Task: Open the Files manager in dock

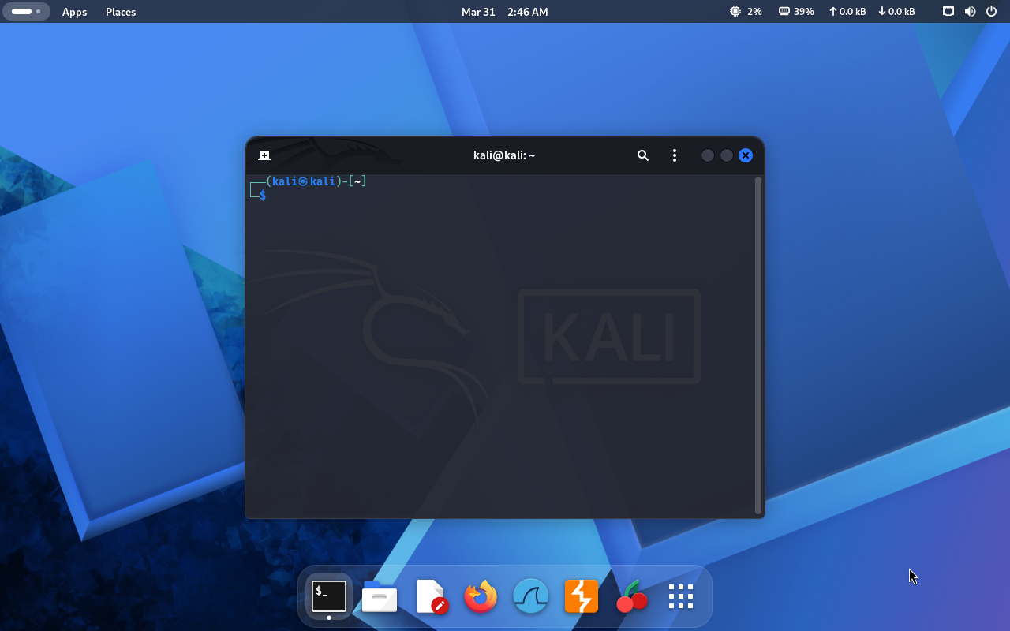Action: [x=380, y=597]
